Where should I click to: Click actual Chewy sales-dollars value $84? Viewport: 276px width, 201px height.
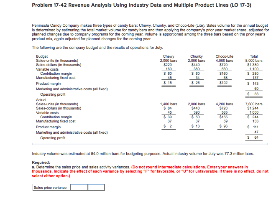coord(168,108)
